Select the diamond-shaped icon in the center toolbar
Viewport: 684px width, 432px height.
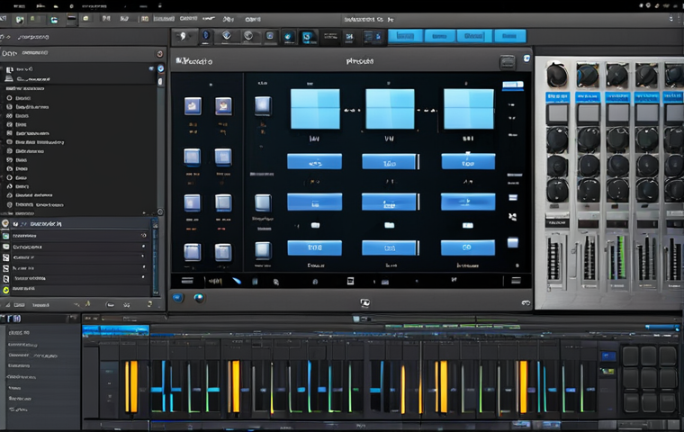click(227, 35)
